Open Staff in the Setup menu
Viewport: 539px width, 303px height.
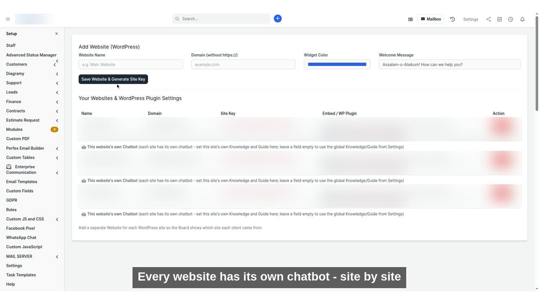point(11,45)
